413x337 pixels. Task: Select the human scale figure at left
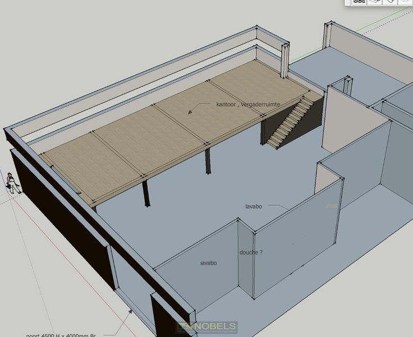tap(11, 183)
